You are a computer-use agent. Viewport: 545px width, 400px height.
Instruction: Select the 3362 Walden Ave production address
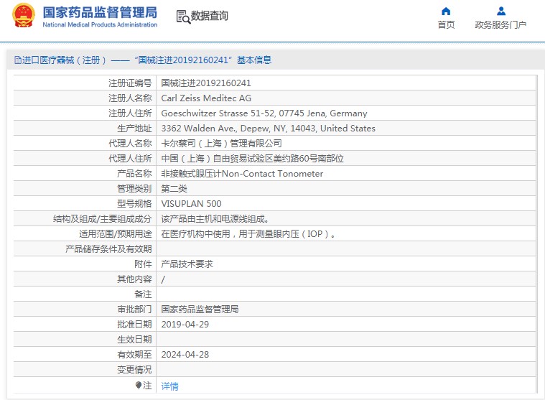tap(269, 129)
